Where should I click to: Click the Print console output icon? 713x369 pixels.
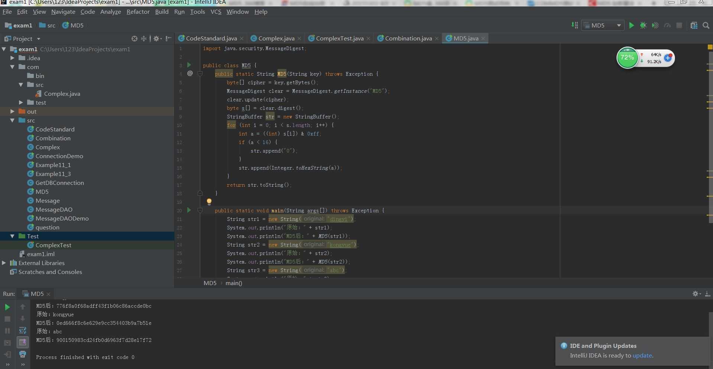(x=22, y=354)
